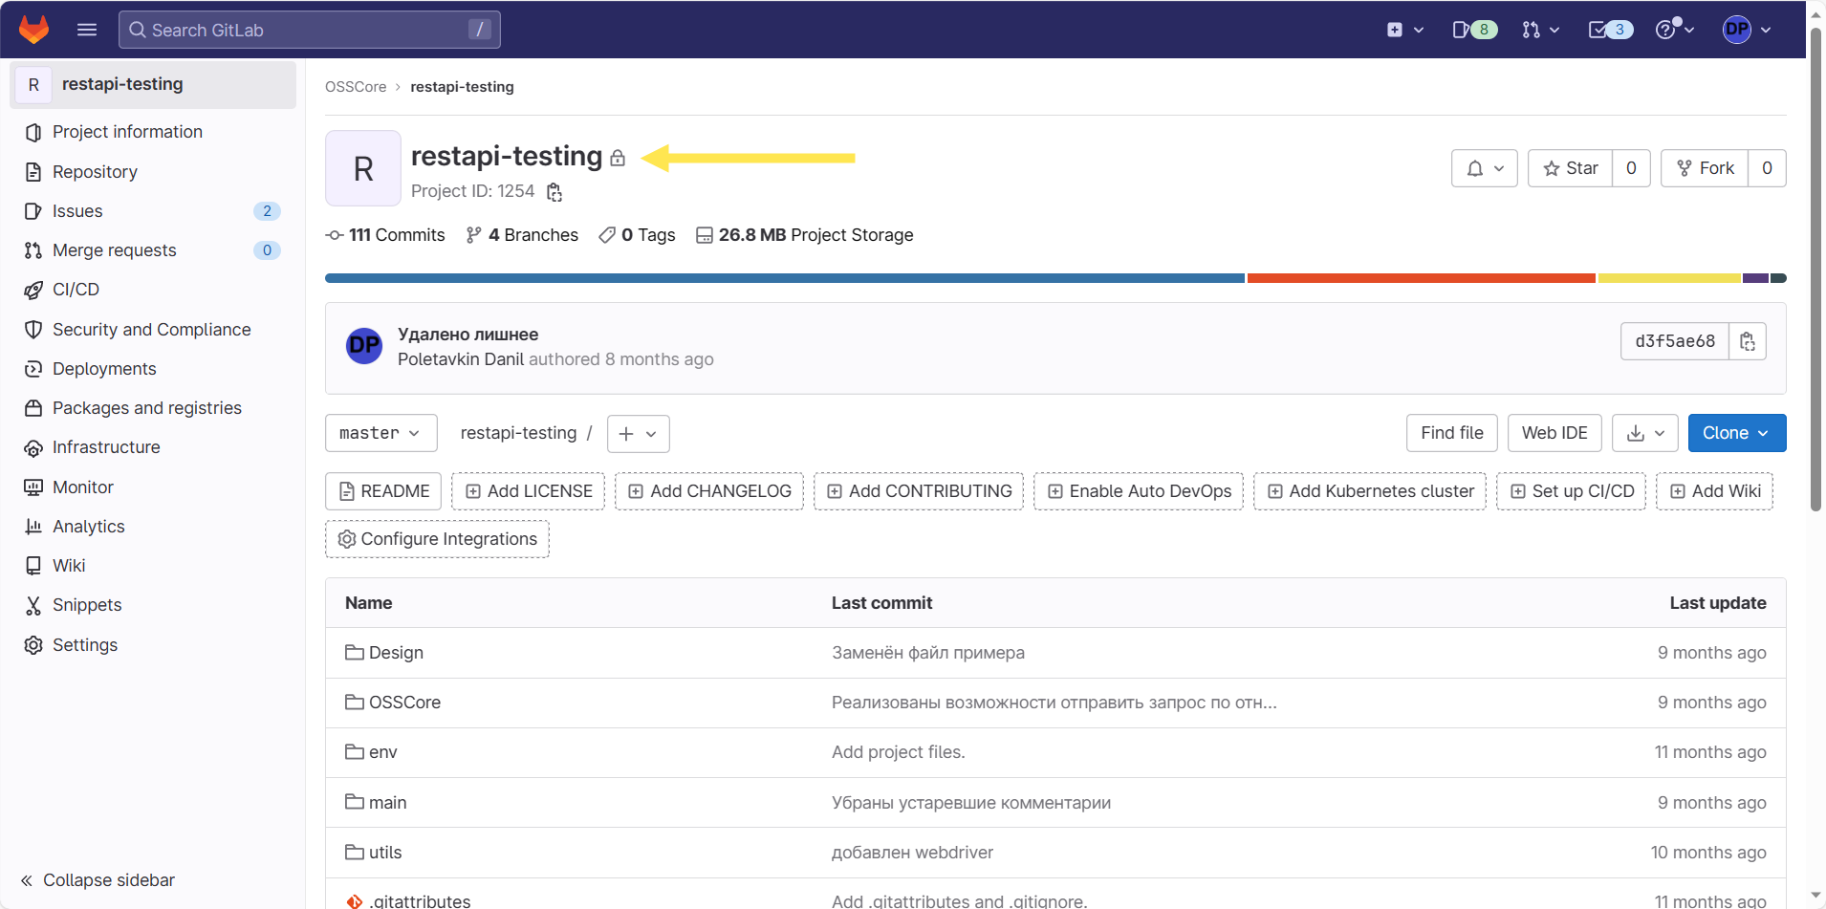Viewport: 1826px width, 909px height.
Task: Copy the commit SHA d3f5ae68
Action: [1748, 341]
